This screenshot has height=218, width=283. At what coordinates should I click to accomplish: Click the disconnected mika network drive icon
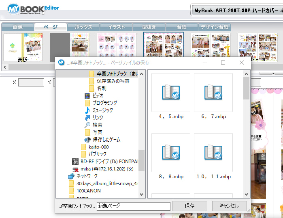[75, 169]
